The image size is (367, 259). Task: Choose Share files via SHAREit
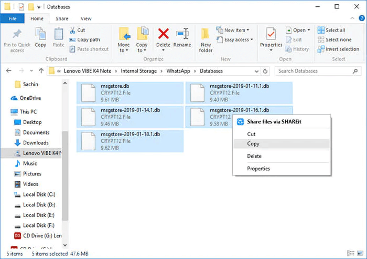[x=282, y=121]
